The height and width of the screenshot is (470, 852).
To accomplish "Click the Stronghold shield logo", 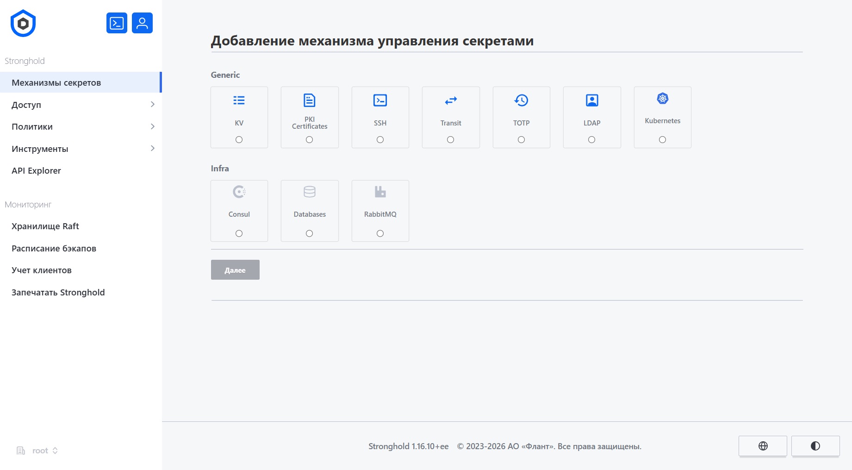I will pos(23,23).
